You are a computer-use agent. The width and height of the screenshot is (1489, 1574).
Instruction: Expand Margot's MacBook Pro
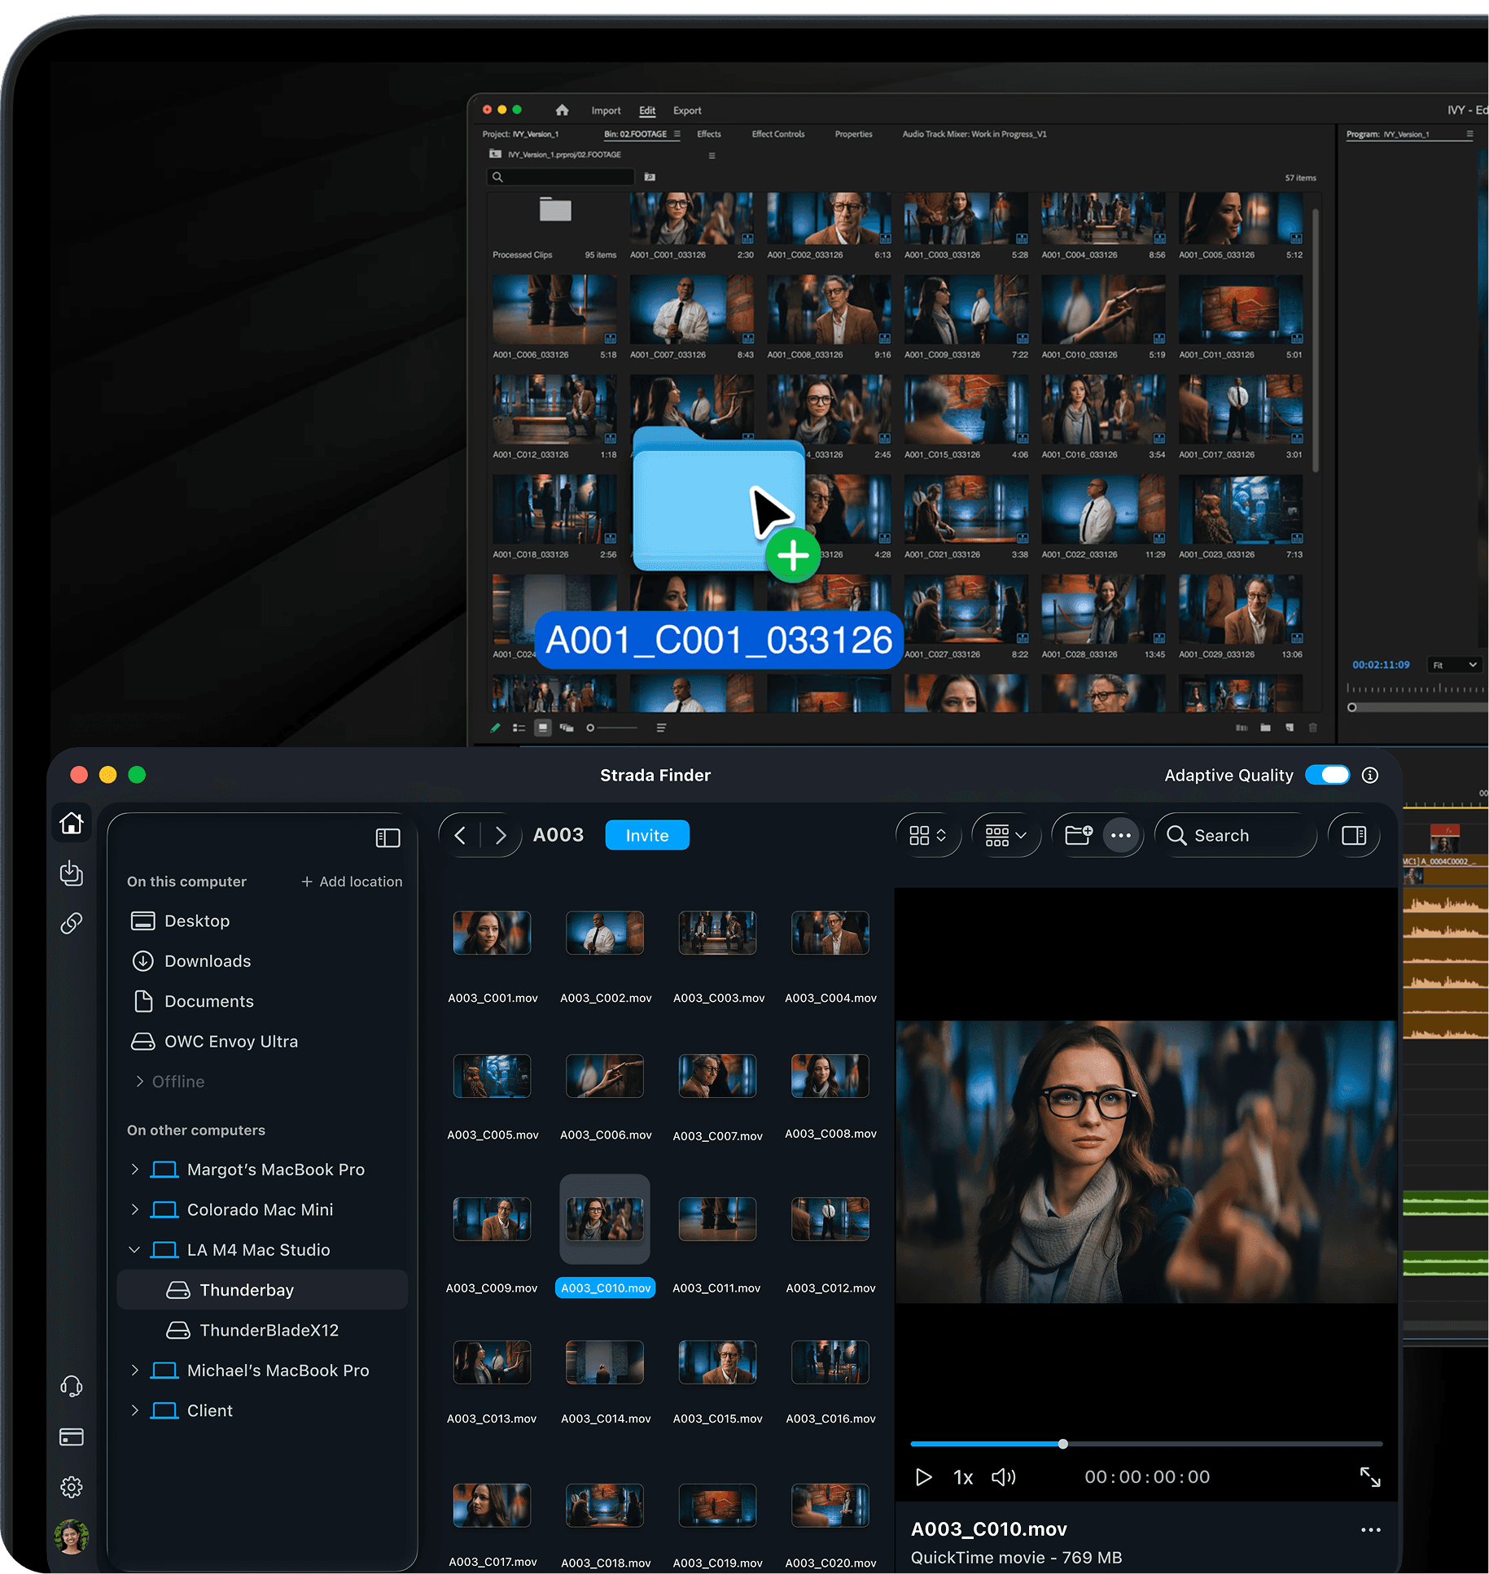click(x=135, y=1170)
